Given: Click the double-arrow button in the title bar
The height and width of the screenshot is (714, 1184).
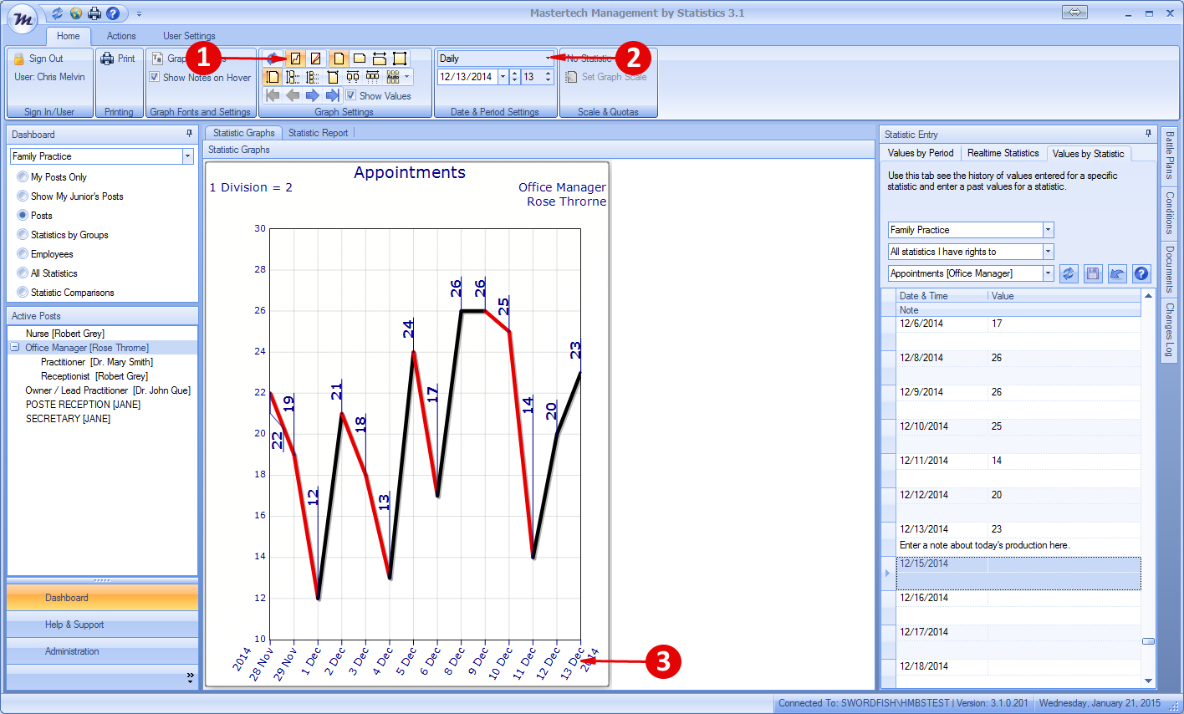Looking at the screenshot, I should coord(1075,12).
